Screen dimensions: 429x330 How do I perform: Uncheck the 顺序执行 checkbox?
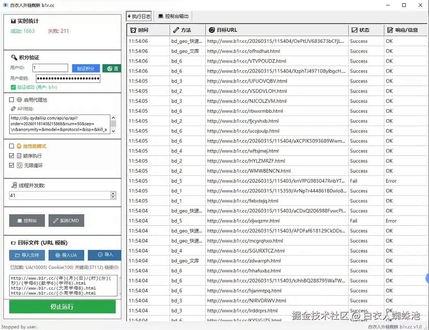[x=11, y=156]
